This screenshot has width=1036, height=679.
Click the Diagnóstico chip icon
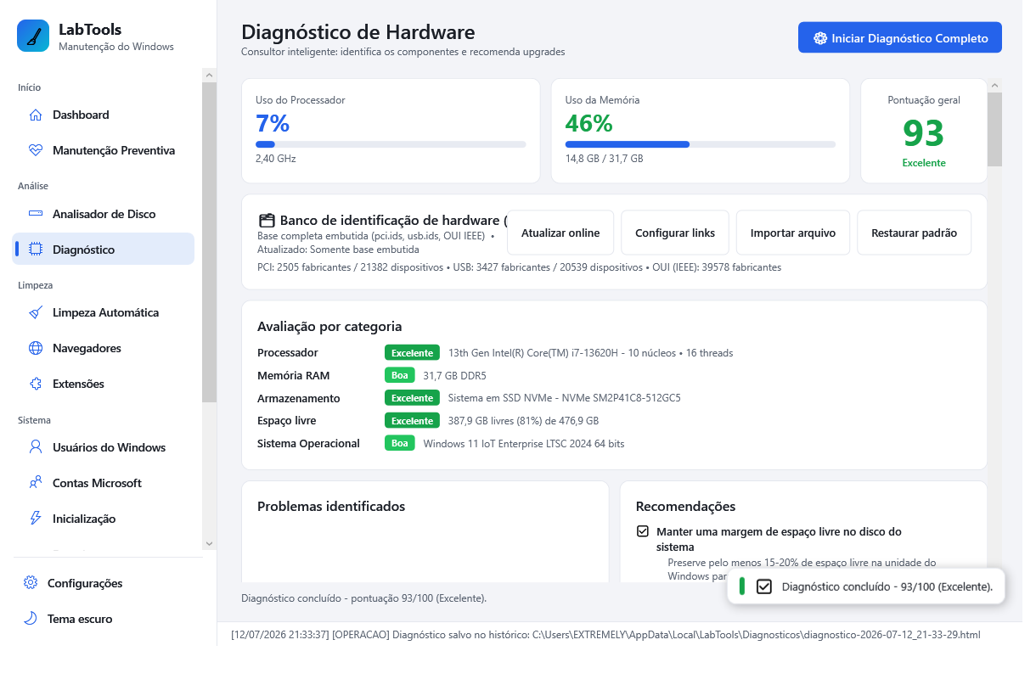click(36, 250)
